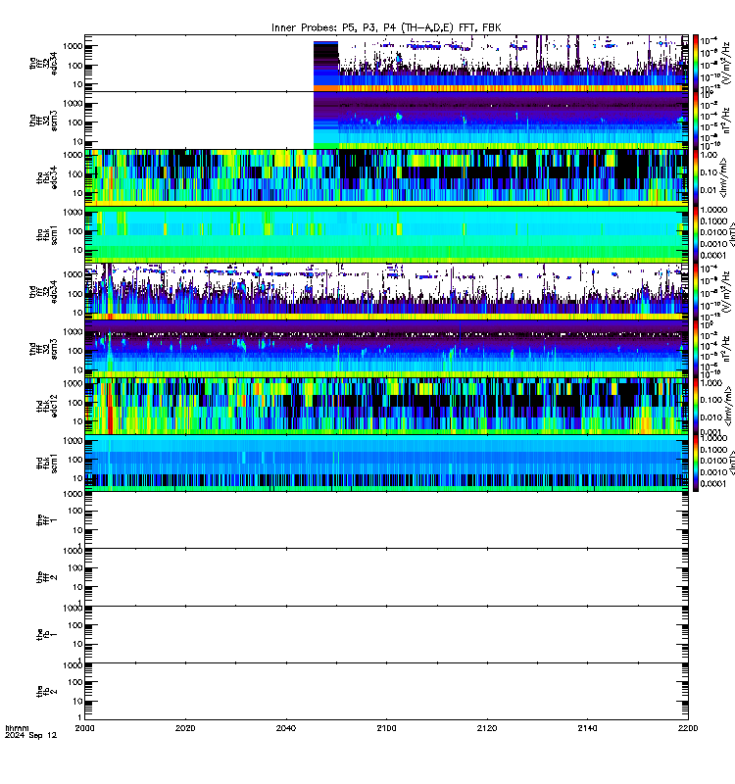The height and width of the screenshot is (784, 735).
Task: Click the 100 tick of the fff 1 panel
Action: click(x=75, y=511)
